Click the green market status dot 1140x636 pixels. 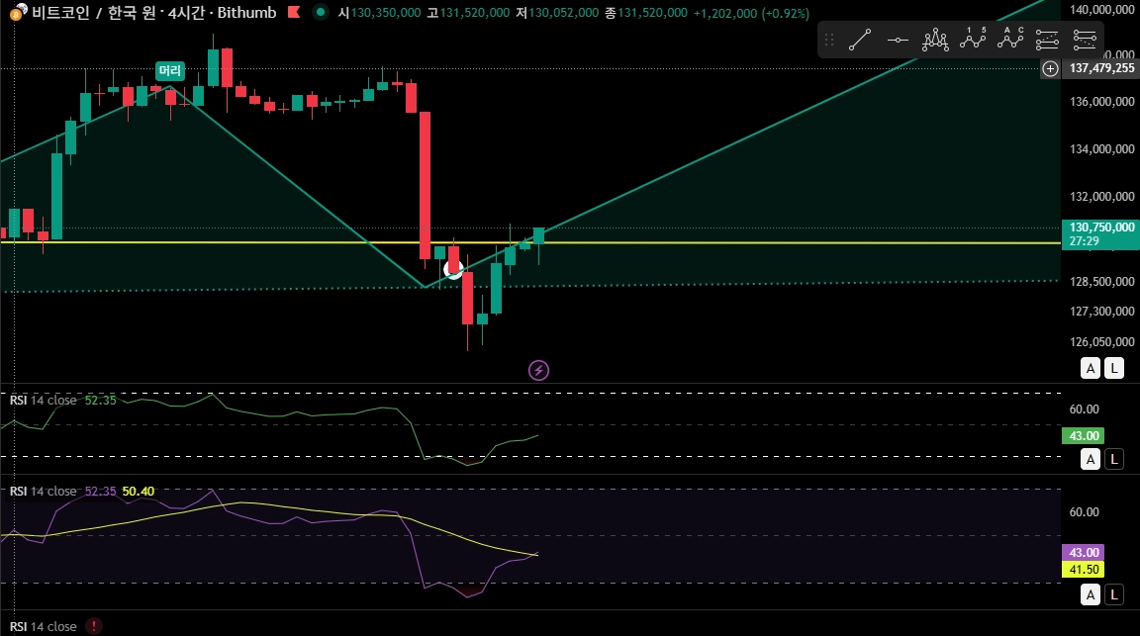point(320,12)
